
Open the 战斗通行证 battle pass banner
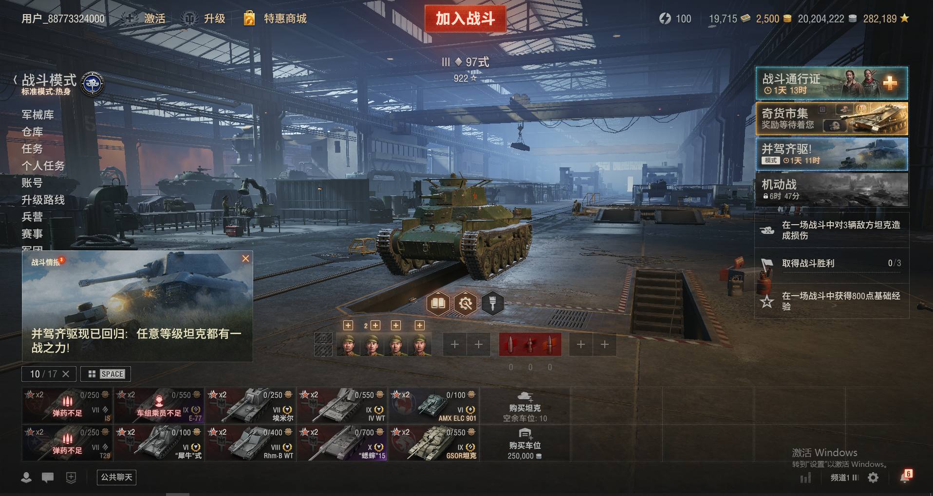point(832,83)
